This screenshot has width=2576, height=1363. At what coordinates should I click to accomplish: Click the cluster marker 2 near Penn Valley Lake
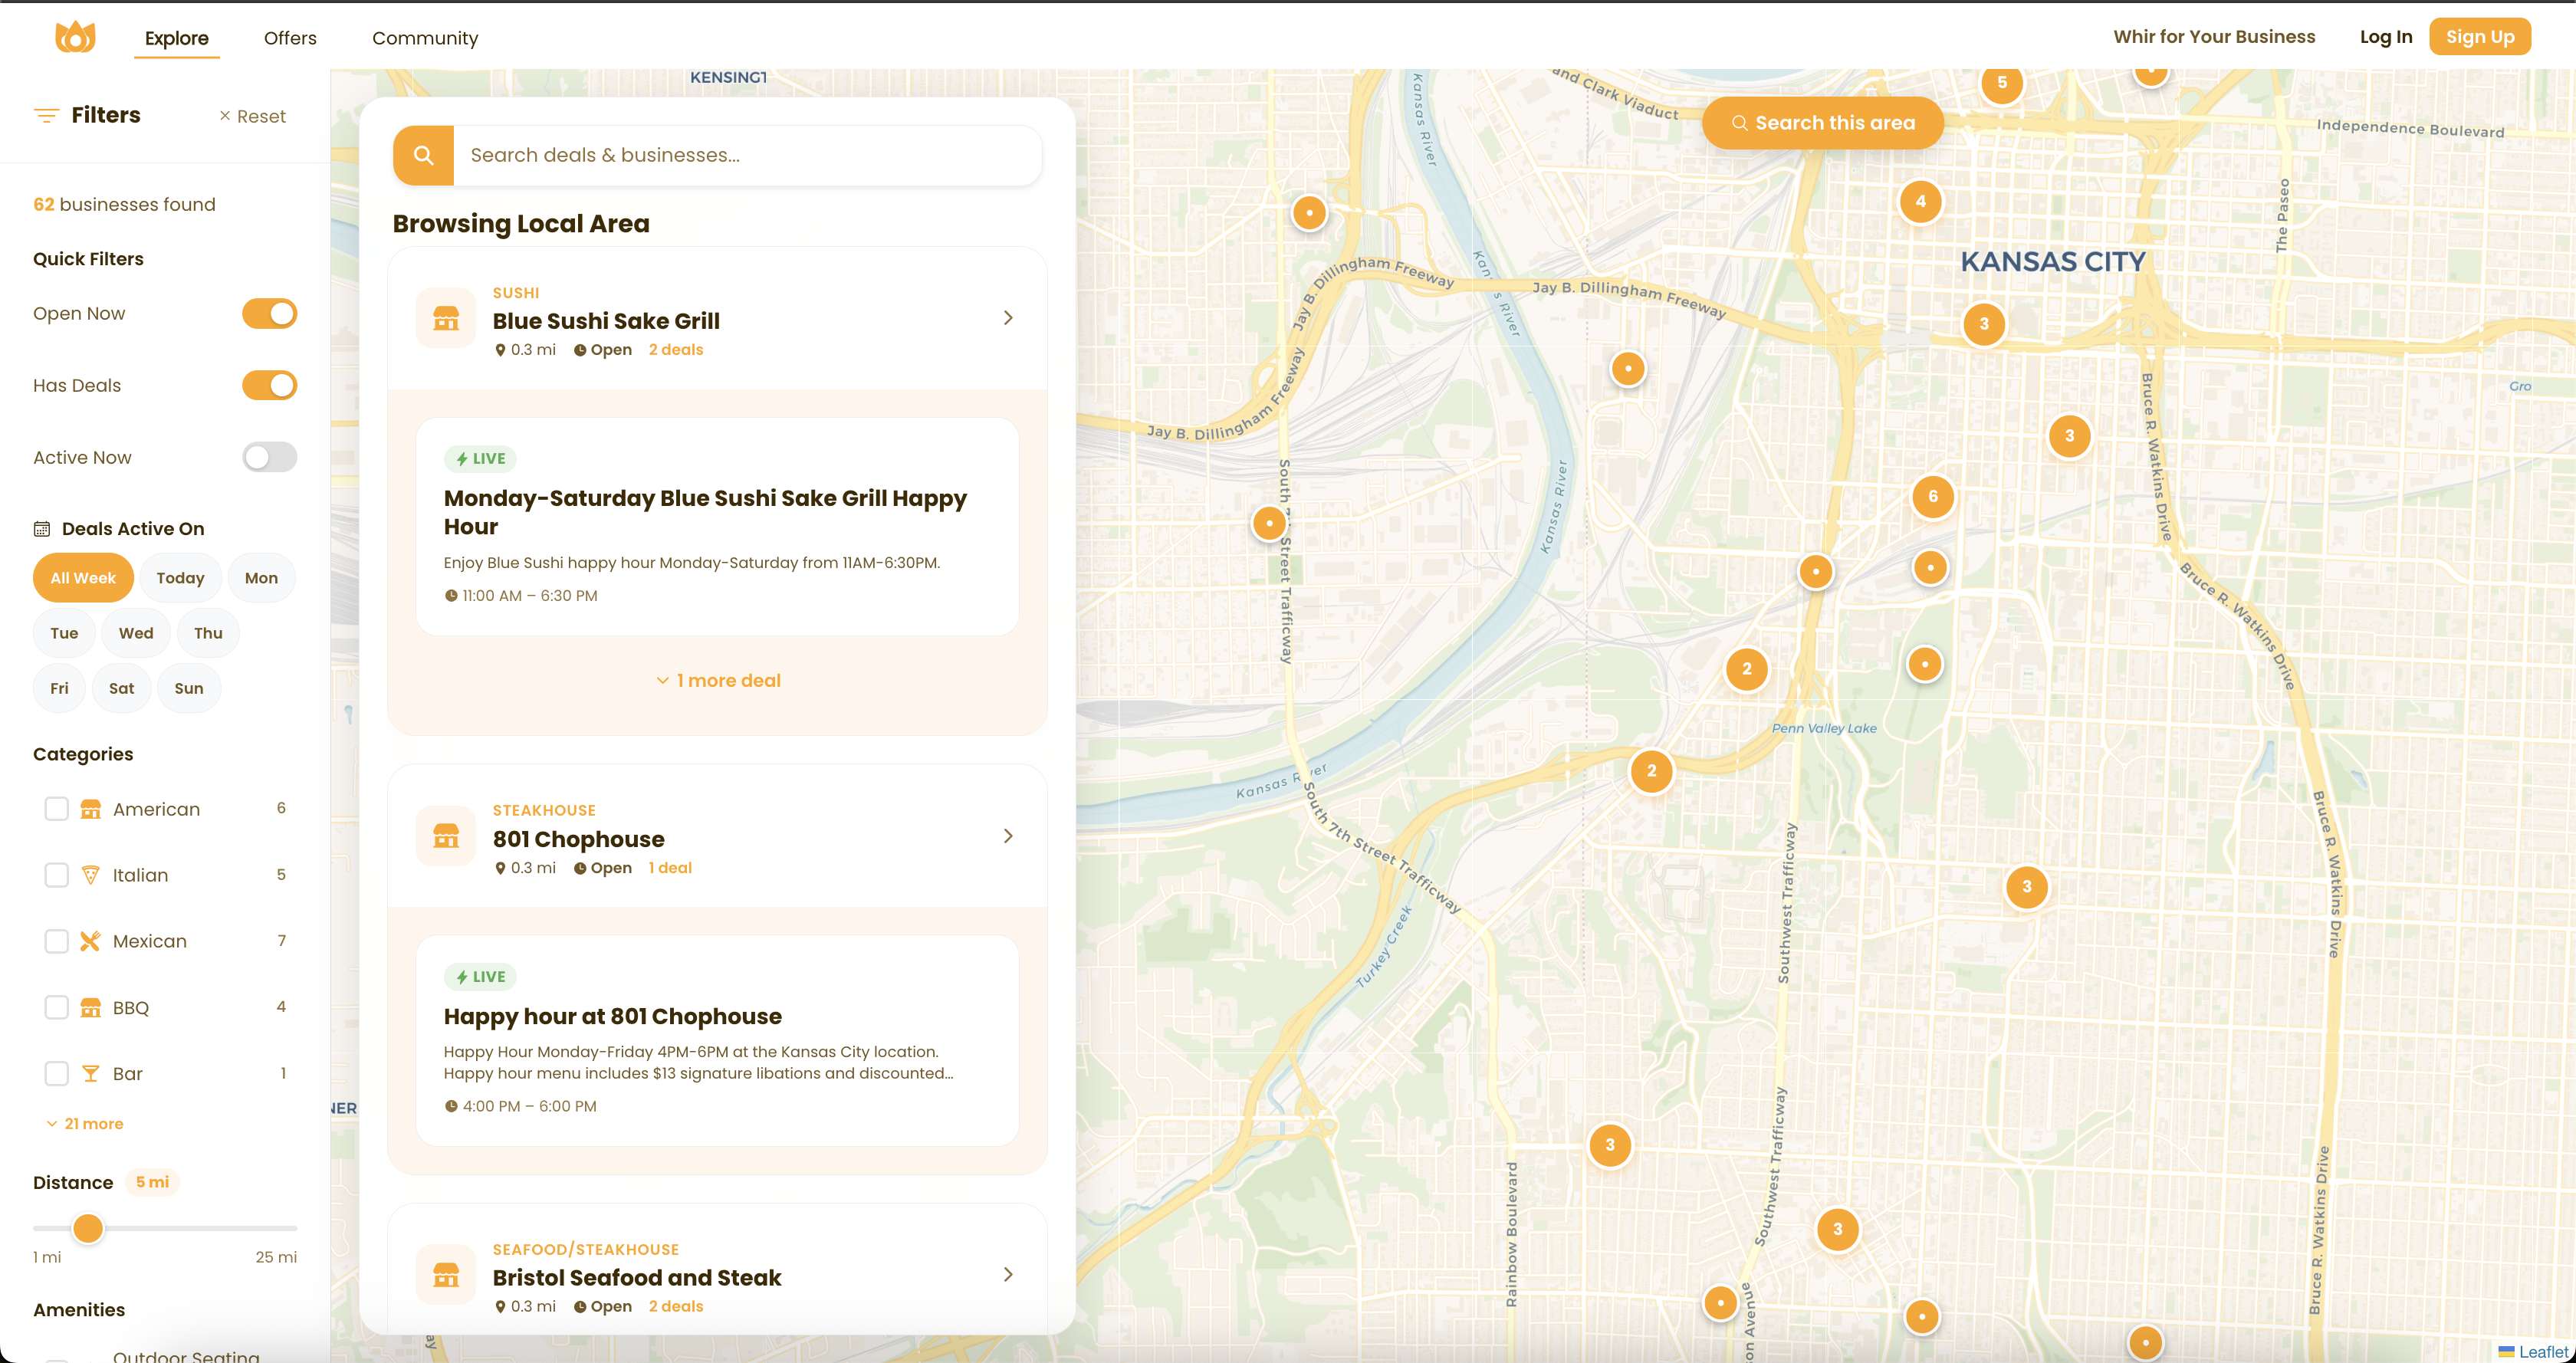coord(1747,669)
